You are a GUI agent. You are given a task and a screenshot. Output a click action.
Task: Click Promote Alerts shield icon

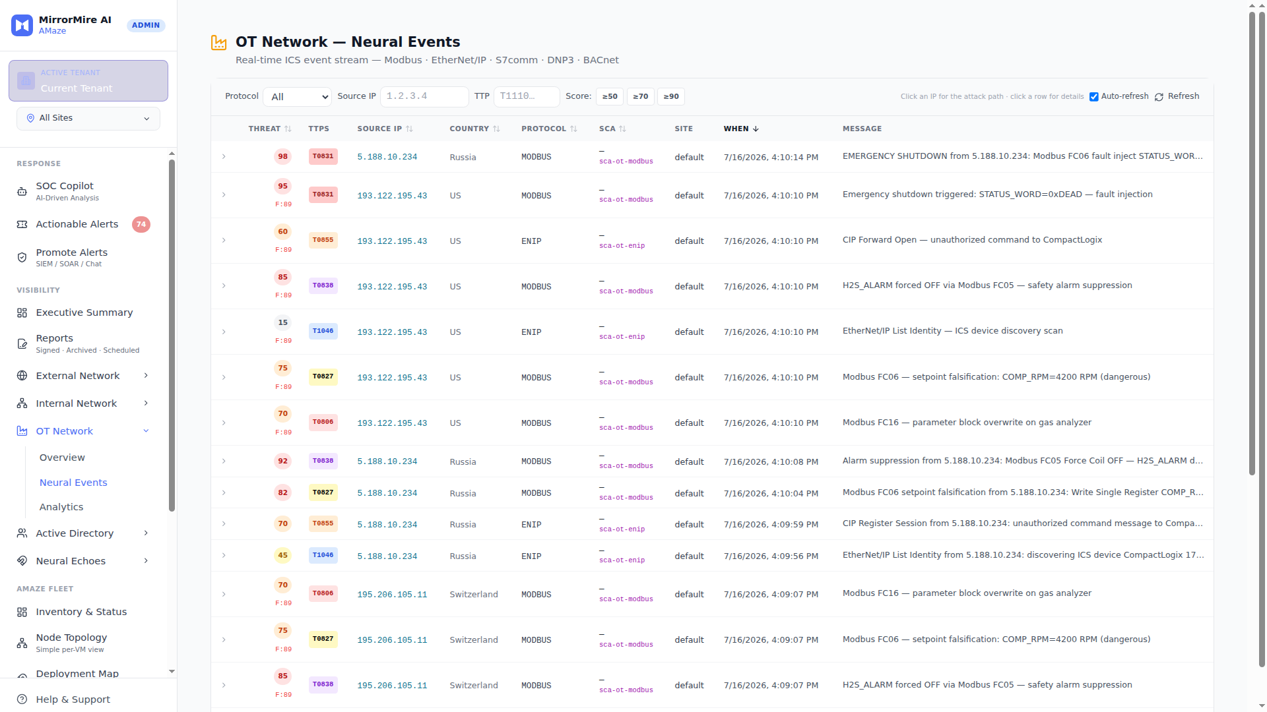22,257
